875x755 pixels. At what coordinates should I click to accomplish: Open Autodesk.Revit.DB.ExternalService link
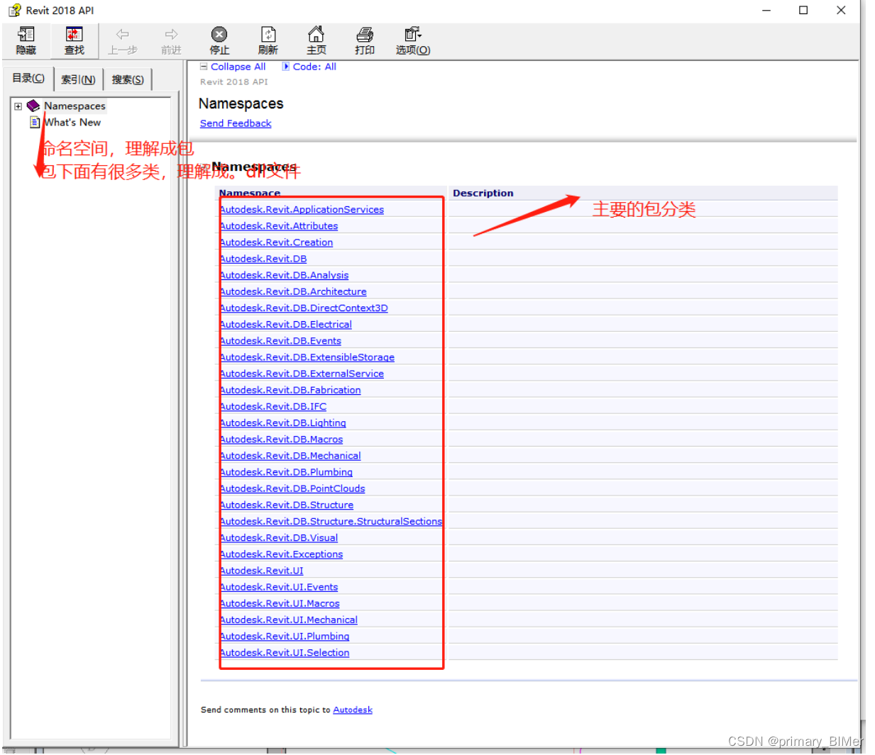pos(302,374)
